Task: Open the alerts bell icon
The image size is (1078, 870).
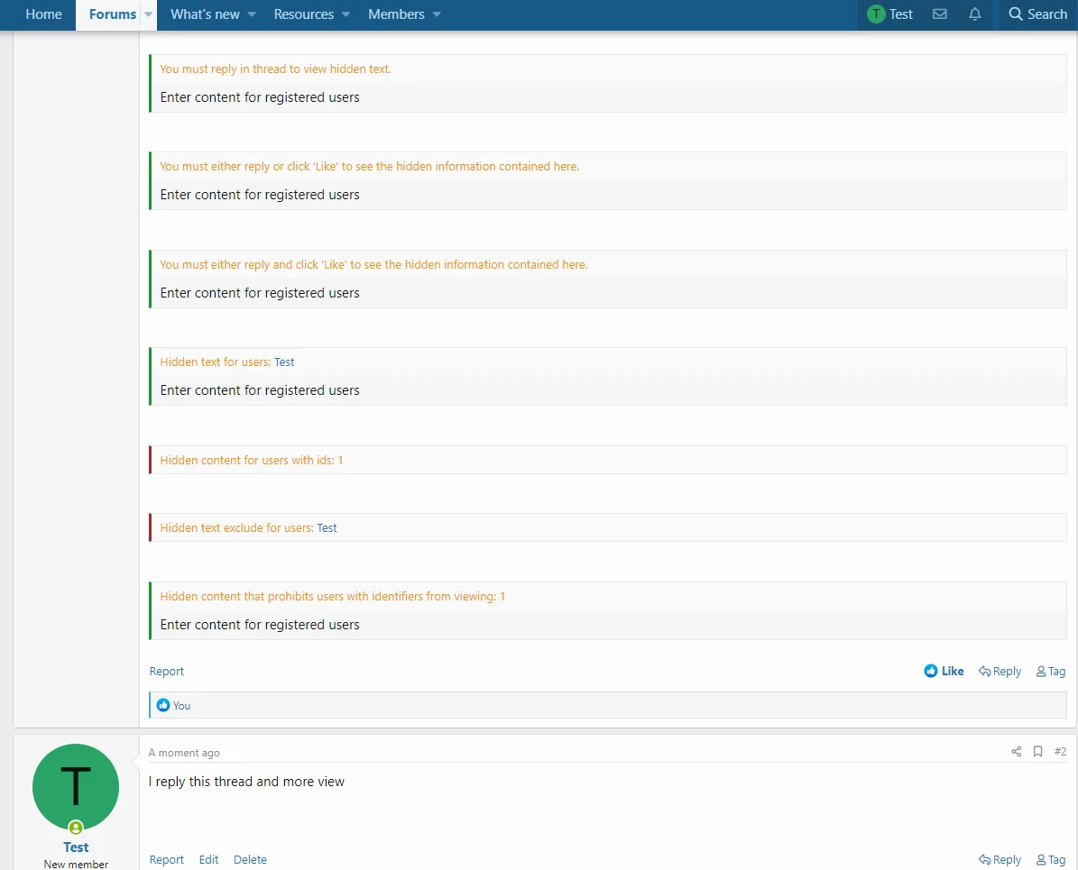Action: tap(974, 14)
